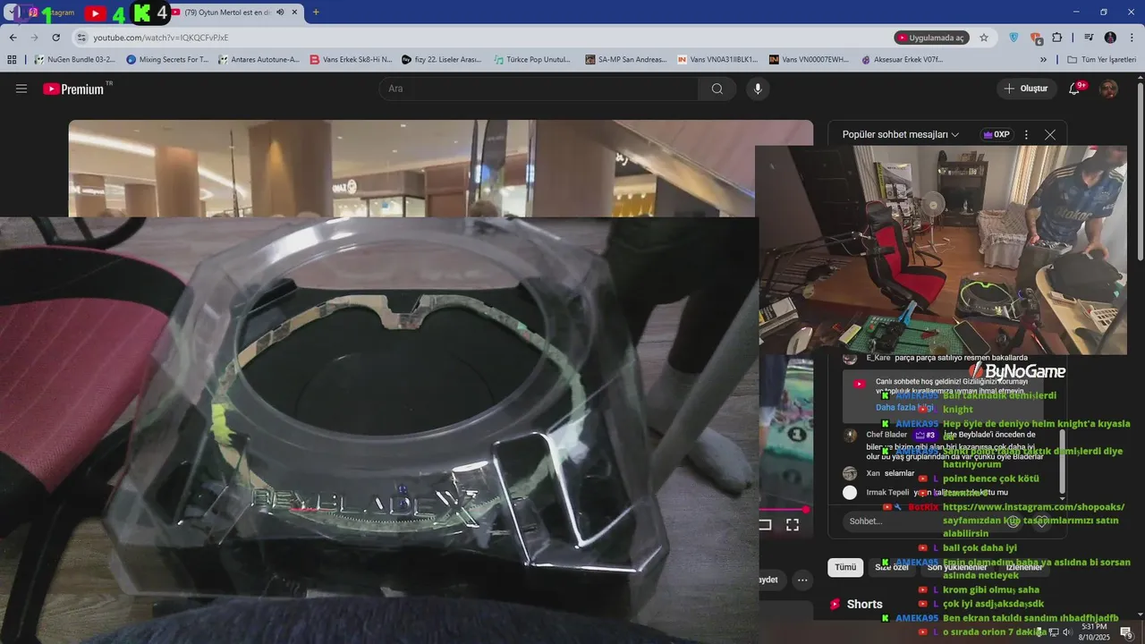Select the 'Size özel' filter chip
Screen dimensions: 1145x644
tap(892, 567)
